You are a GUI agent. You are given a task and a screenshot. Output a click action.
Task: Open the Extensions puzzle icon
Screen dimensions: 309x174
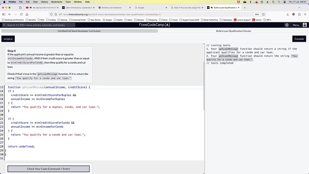point(299,14)
